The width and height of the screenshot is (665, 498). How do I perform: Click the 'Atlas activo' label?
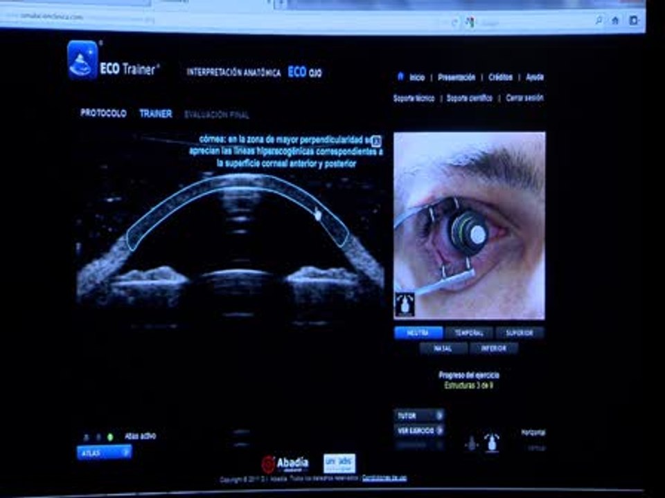(141, 436)
